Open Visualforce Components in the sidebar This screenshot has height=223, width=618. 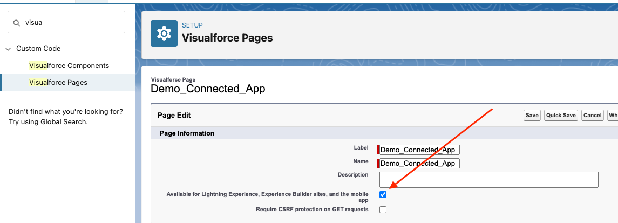click(x=69, y=66)
